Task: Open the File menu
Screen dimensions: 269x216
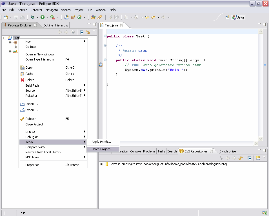Action: 4,10
